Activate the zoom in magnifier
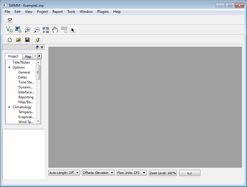This screenshot has width=247, height=187. [28, 30]
